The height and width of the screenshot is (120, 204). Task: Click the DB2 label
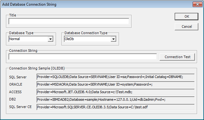pos(13,99)
